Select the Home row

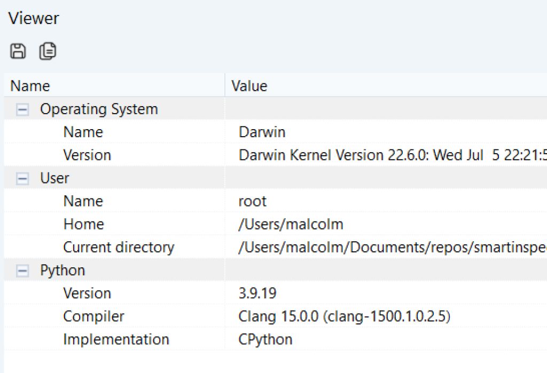83,224
